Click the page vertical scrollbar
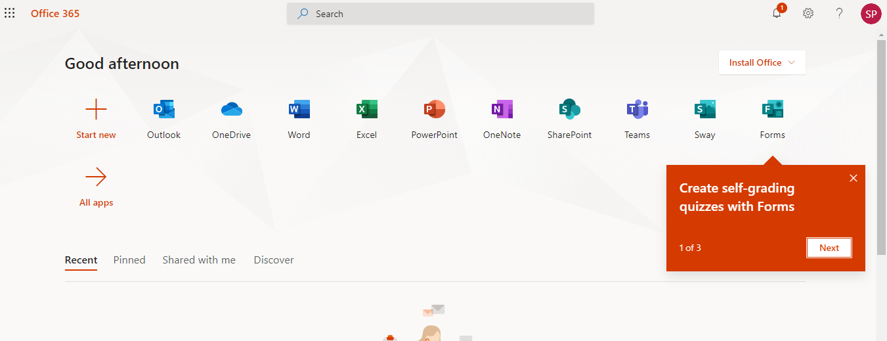887x341 pixels. click(882, 148)
